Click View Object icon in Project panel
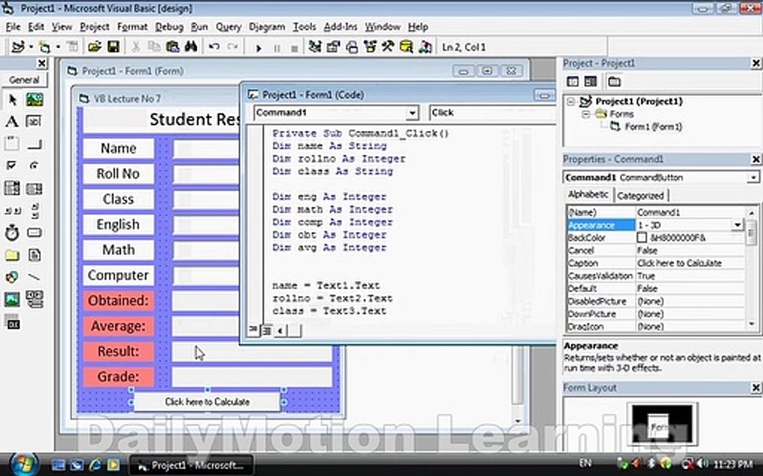 [590, 81]
